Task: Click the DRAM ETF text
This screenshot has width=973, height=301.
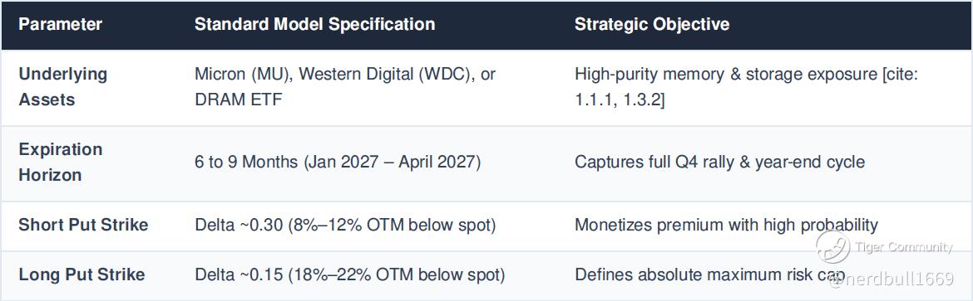Action: (x=239, y=100)
